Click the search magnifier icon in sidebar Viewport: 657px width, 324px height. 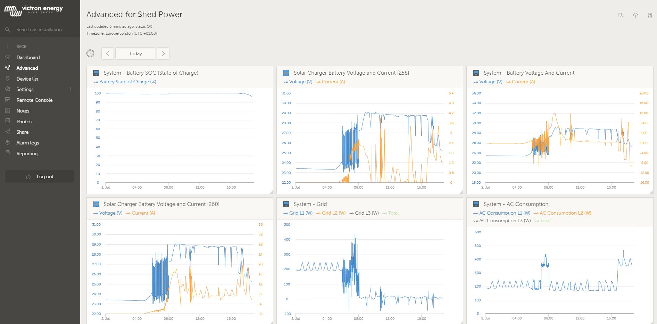click(x=8, y=30)
